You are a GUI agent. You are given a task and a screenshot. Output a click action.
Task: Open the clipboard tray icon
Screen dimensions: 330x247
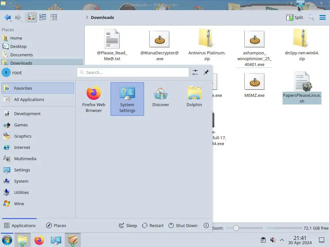tap(263, 240)
